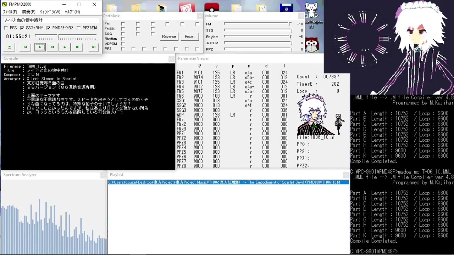Mask the Rhythm part checkbox
Image resolution: width=454 pixels, height=255 pixels.
coord(123,39)
